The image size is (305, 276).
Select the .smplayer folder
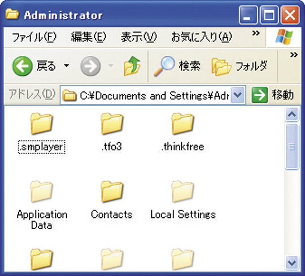click(x=41, y=133)
